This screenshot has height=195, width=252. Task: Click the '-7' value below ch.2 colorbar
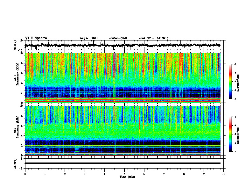(235, 152)
